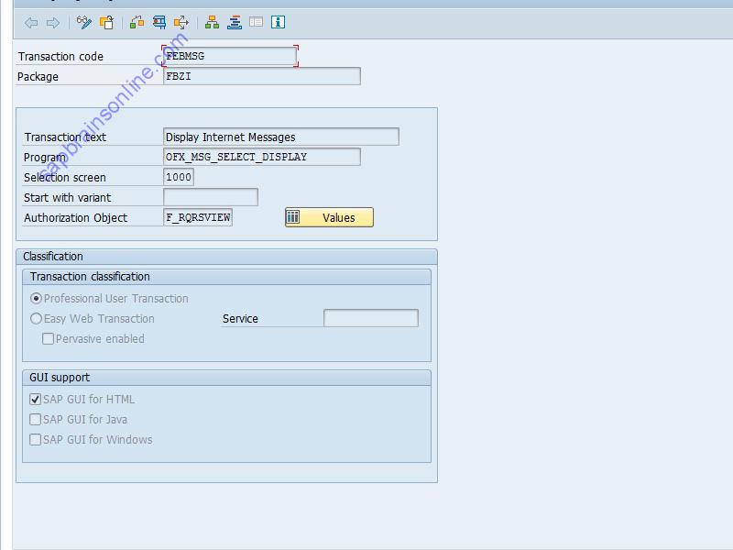
Task: Toggle Display/Change mode glasses-pencil icon
Action: pos(84,22)
